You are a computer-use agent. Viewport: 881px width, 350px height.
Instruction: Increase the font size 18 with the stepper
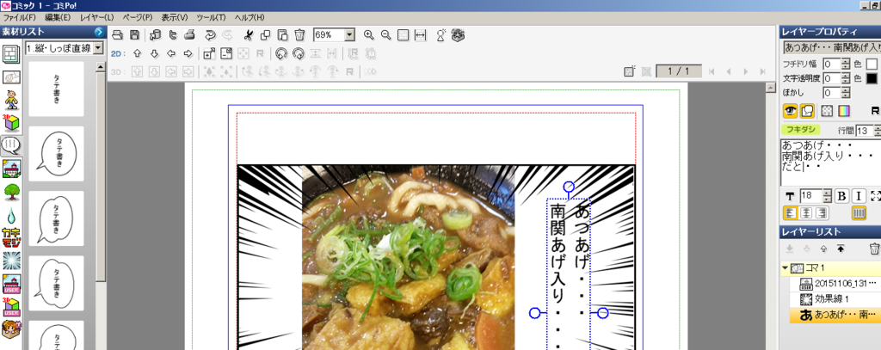pos(827,193)
